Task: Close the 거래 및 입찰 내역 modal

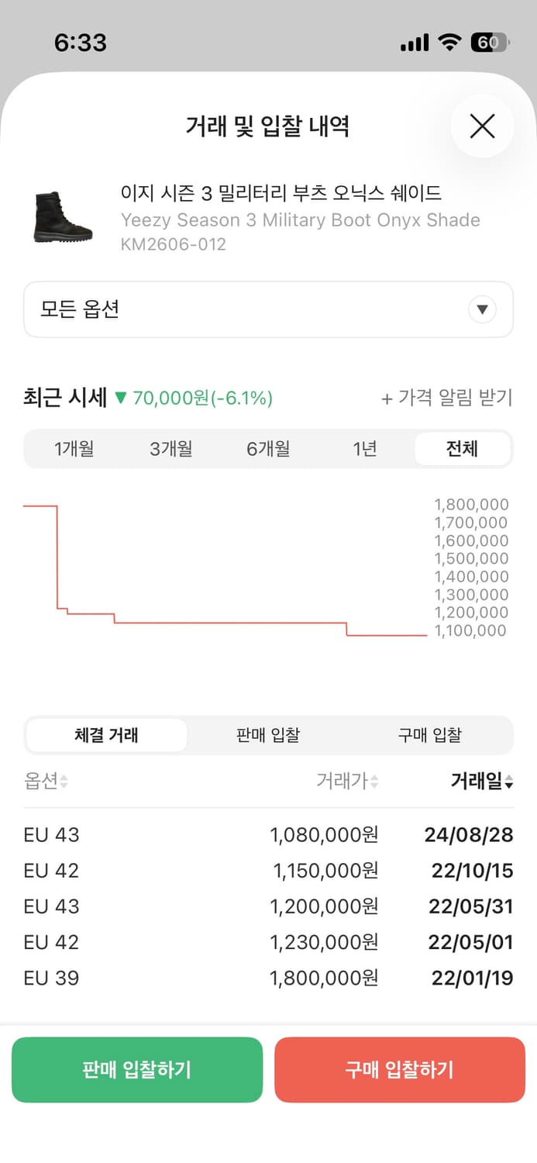Action: [x=482, y=126]
